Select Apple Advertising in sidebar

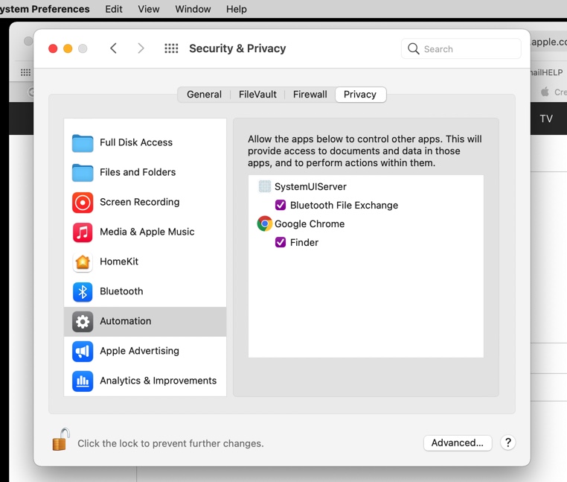(x=145, y=352)
